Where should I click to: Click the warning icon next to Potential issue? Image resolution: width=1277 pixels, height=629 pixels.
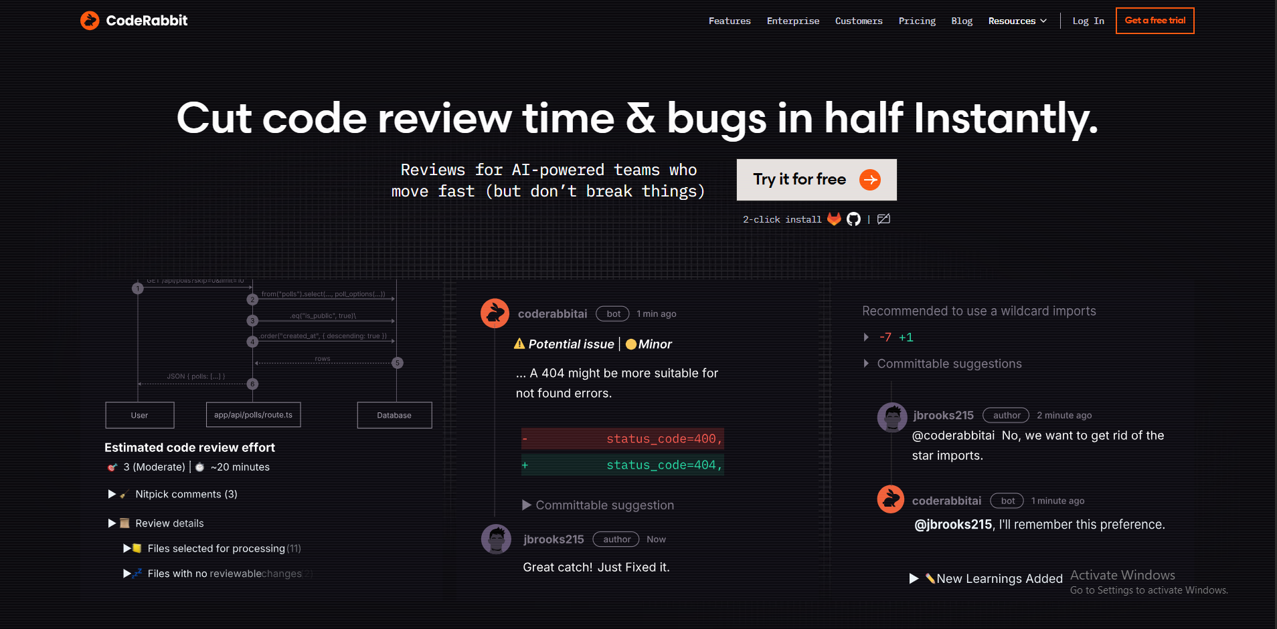coord(520,344)
